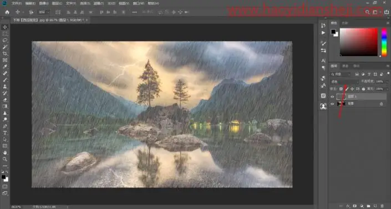Click the Home icon in options bar
Screen dimensions: 391x209
coord(7,12)
